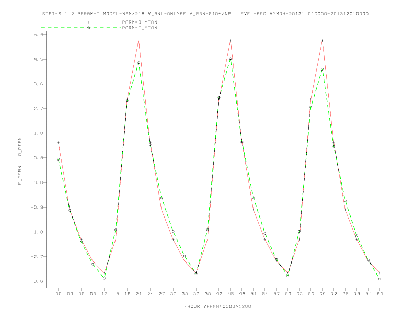Click y-axis tick label 0.9
414x320 pixels.
coord(38,158)
